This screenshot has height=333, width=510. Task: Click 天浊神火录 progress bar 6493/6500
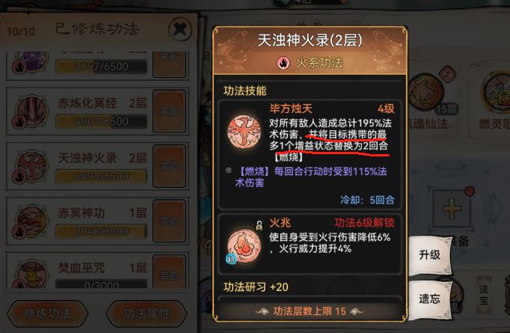(101, 176)
